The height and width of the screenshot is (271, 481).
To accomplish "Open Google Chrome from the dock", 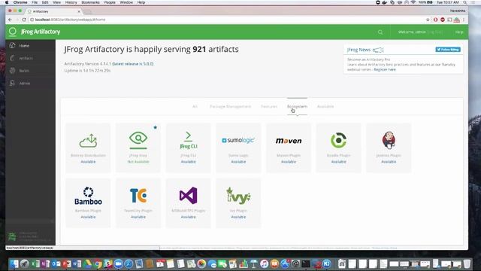I will (x=98, y=263).
